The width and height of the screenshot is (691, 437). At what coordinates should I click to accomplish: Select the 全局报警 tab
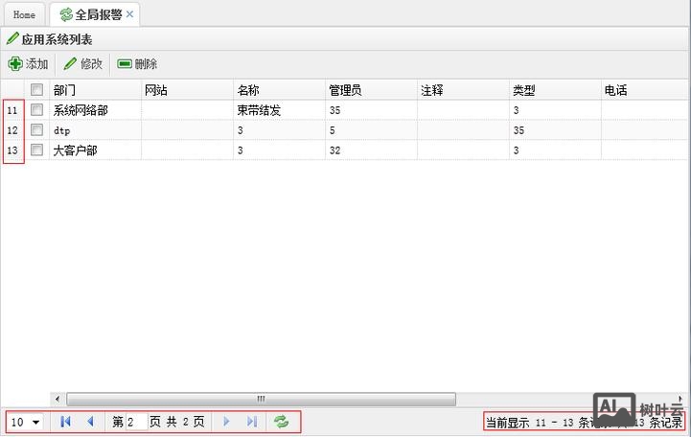point(97,14)
